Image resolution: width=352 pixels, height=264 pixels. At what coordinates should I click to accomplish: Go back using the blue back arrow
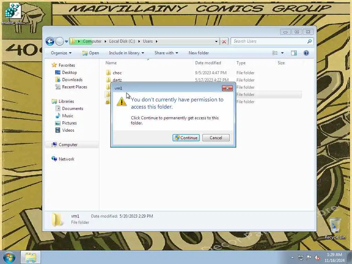[50, 41]
